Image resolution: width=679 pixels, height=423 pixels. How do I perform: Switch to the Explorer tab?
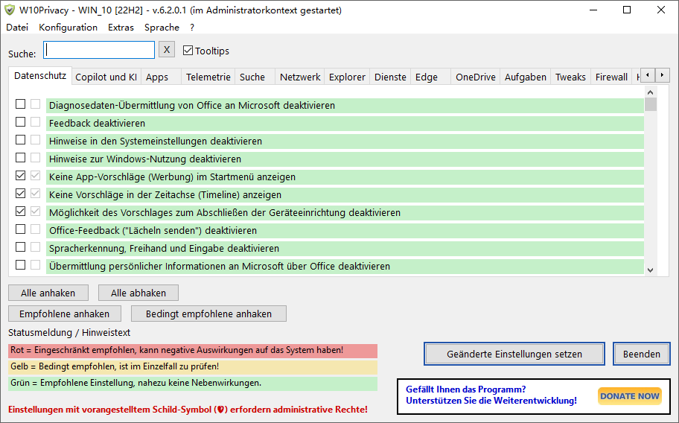click(347, 77)
